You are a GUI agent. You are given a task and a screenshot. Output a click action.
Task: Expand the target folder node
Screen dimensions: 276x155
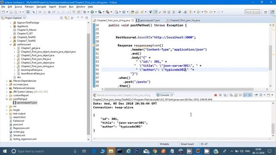click(x=7, y=110)
